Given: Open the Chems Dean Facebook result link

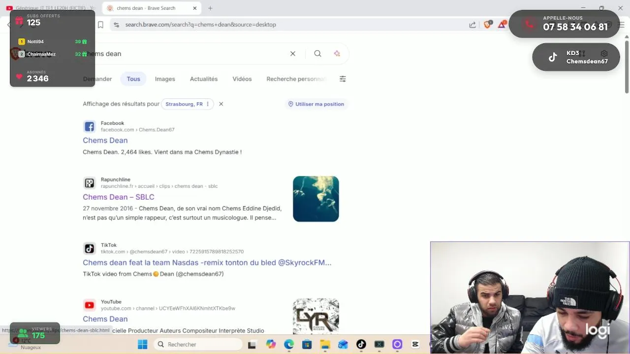Looking at the screenshot, I should 105,140.
